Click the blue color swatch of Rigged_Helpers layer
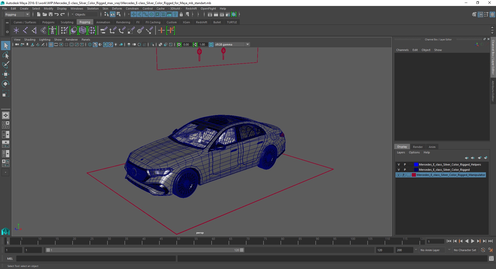Screen dimensions: 496x269 point(416,165)
